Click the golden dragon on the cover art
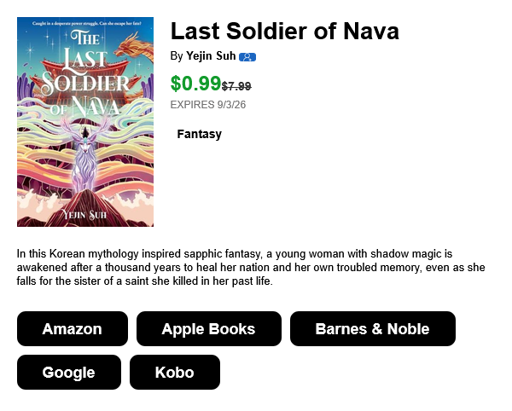Image resolution: width=512 pixels, height=411 pixels. (x=136, y=47)
